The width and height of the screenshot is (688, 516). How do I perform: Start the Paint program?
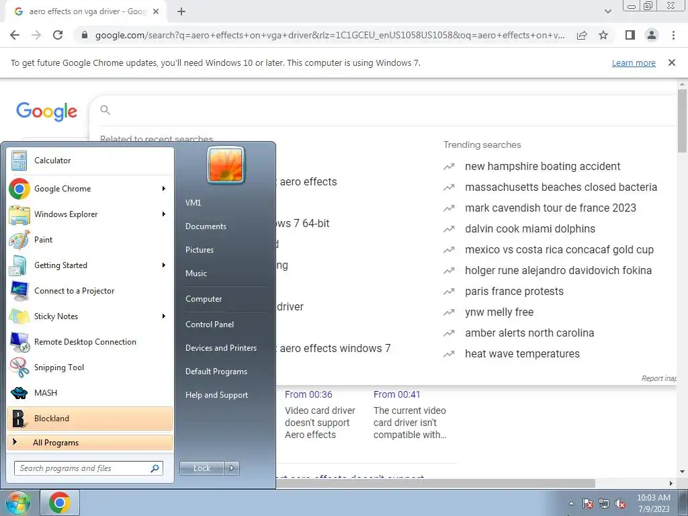point(90,240)
